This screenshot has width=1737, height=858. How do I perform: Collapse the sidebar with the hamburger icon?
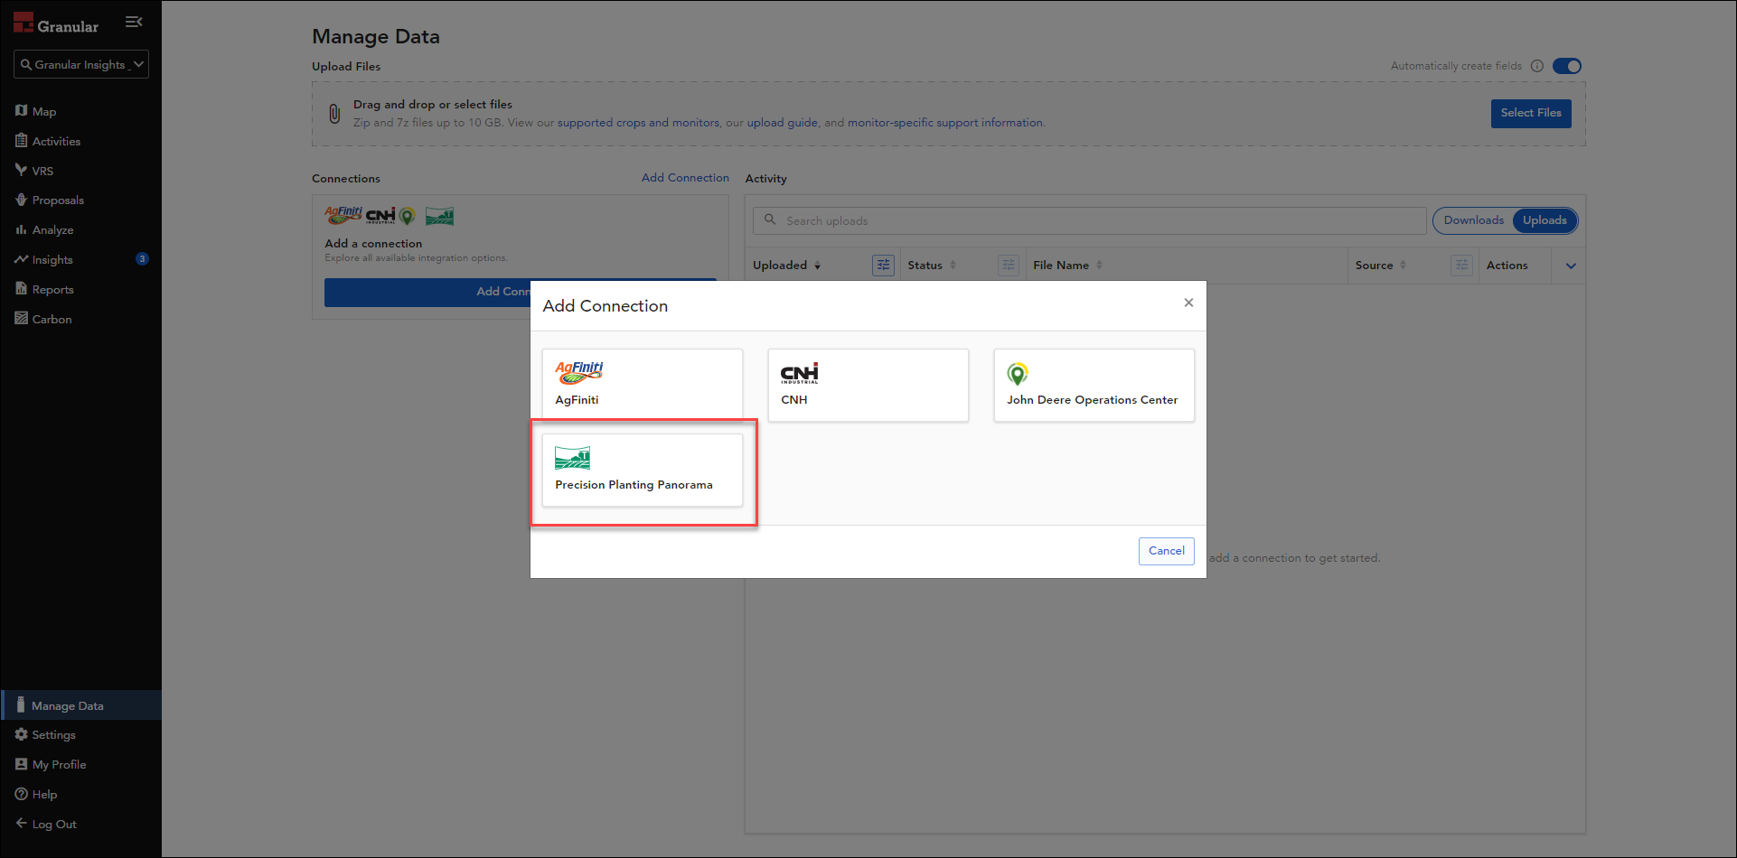point(134,22)
